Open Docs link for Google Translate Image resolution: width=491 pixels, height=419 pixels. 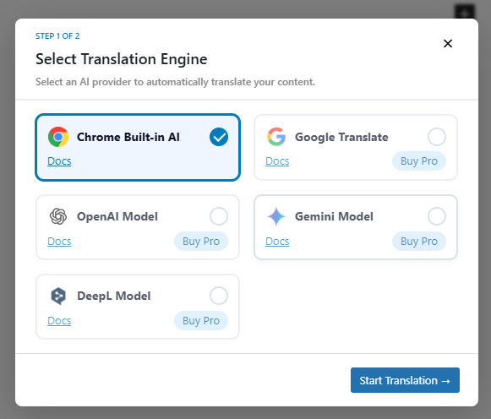(277, 161)
